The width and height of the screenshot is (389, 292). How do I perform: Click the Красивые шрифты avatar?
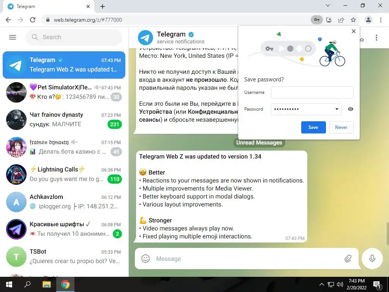(x=16, y=229)
